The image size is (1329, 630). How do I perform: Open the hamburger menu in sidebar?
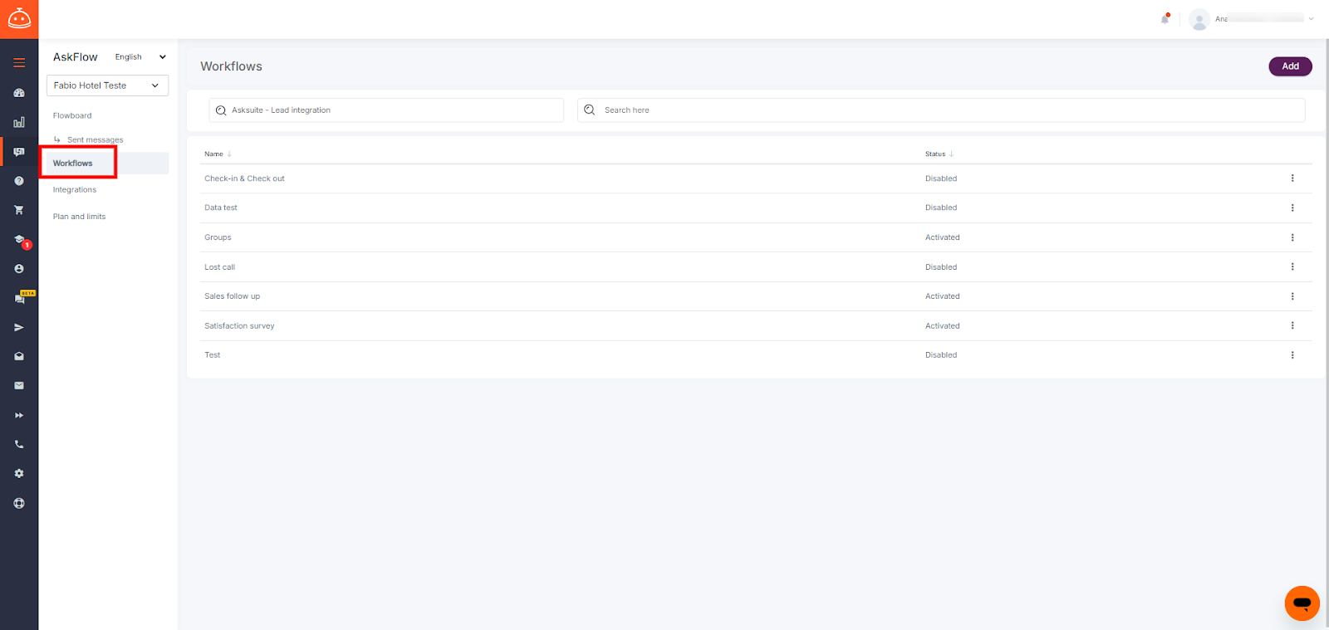pos(19,63)
